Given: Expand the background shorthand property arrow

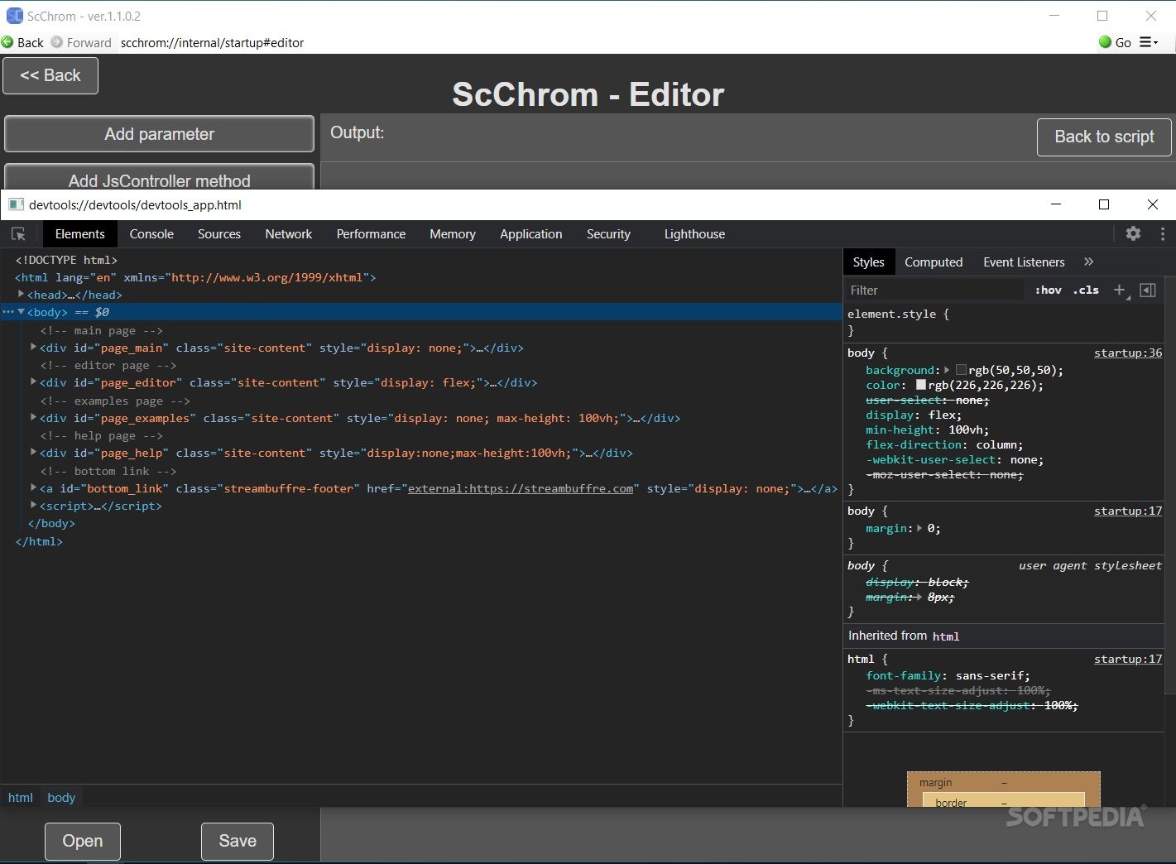Looking at the screenshot, I should 947,370.
